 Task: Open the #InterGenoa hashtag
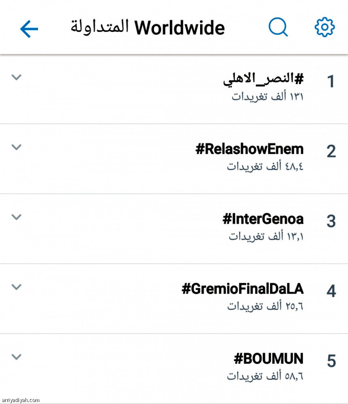tap(263, 219)
